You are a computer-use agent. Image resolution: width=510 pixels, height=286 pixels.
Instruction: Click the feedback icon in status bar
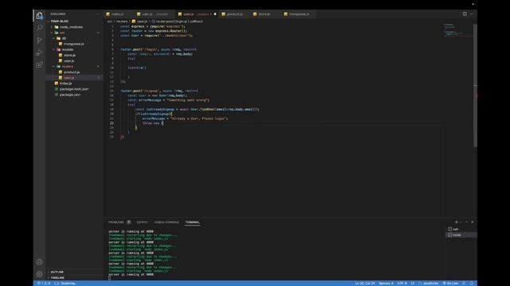464,283
